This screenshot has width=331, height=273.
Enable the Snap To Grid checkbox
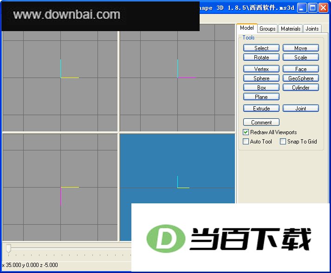coord(283,141)
